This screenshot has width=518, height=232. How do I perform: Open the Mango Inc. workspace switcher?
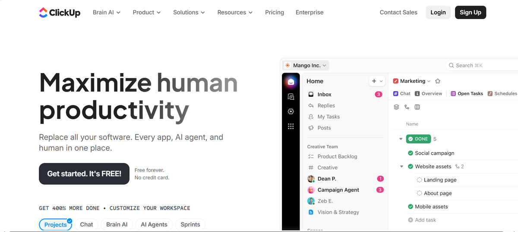pyautogui.click(x=306, y=65)
